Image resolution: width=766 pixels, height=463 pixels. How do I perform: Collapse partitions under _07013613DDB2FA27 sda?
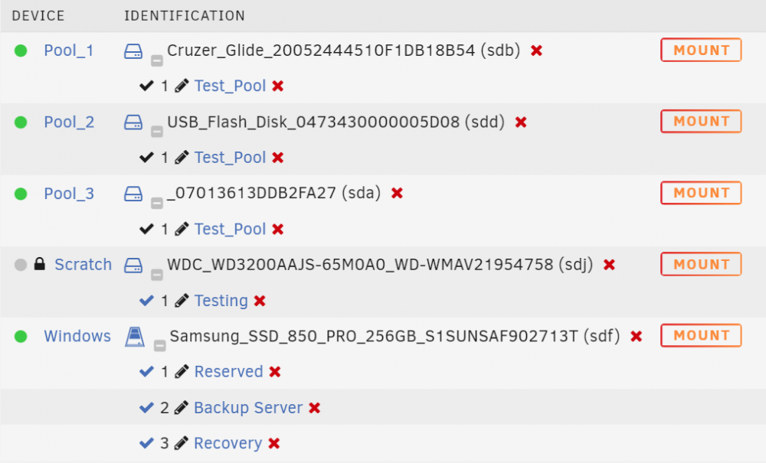(157, 203)
